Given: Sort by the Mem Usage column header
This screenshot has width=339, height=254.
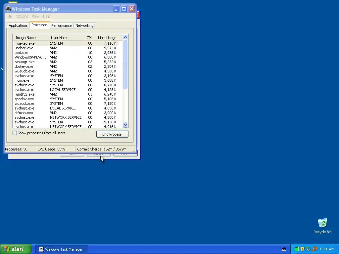Looking at the screenshot, I should click(x=107, y=38).
